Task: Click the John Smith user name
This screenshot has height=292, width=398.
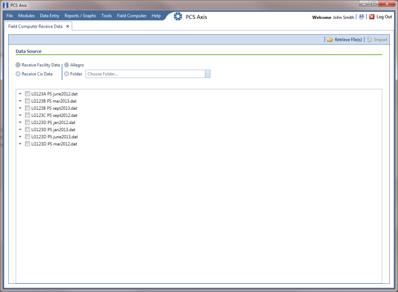Action: (x=343, y=17)
